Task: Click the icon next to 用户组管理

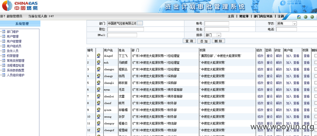Action: coord(4,41)
